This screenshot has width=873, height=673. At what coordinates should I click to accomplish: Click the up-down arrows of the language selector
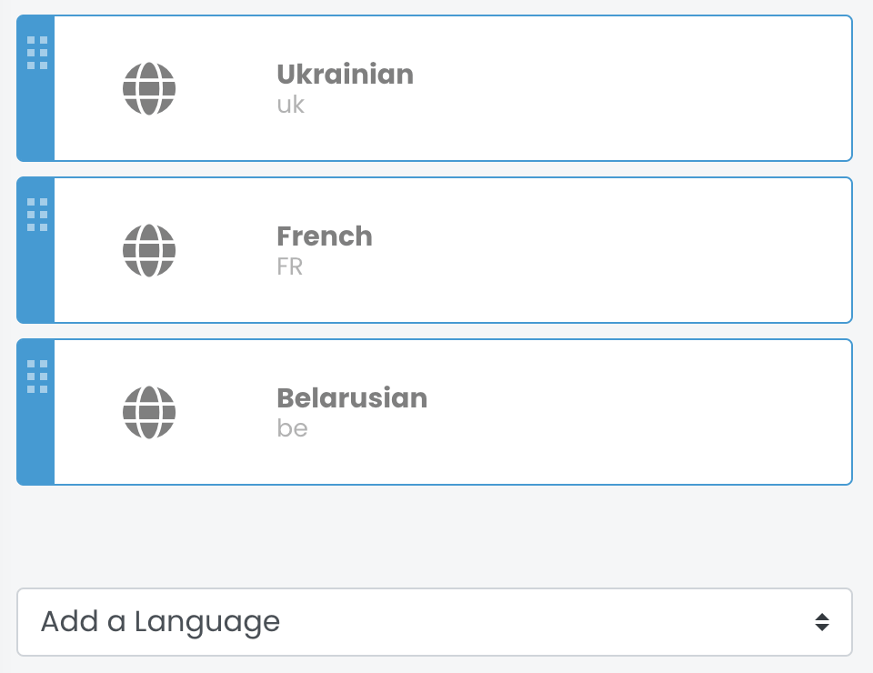822,622
